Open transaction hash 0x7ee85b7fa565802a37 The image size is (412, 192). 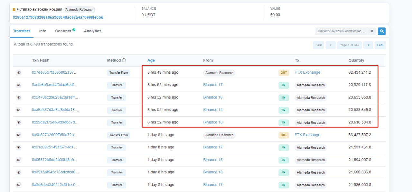click(x=55, y=72)
